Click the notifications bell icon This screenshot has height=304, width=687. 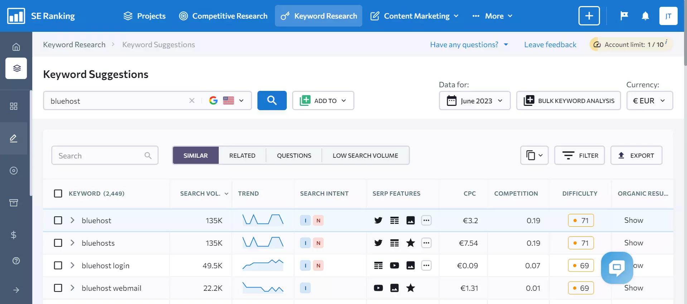pyautogui.click(x=645, y=16)
